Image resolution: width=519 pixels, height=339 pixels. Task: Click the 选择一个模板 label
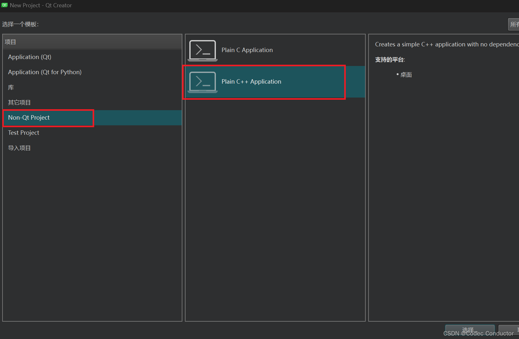[x=20, y=24]
